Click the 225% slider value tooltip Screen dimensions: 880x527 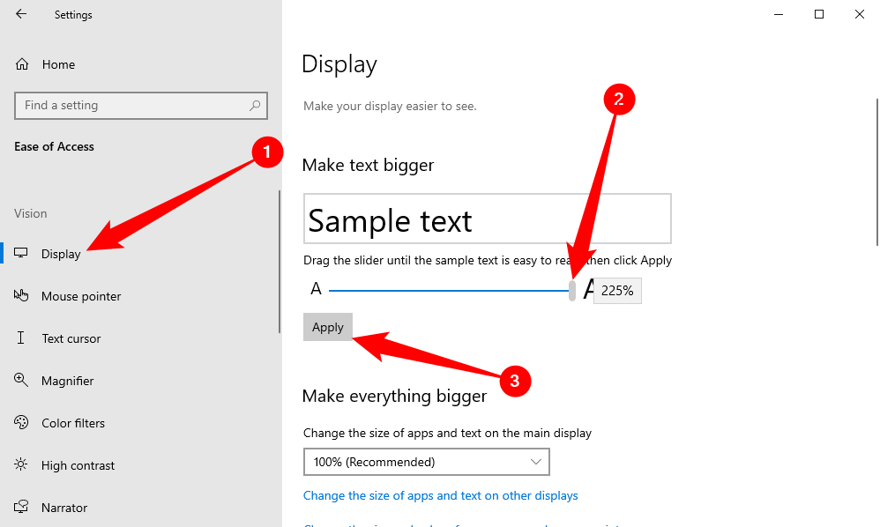tap(617, 291)
